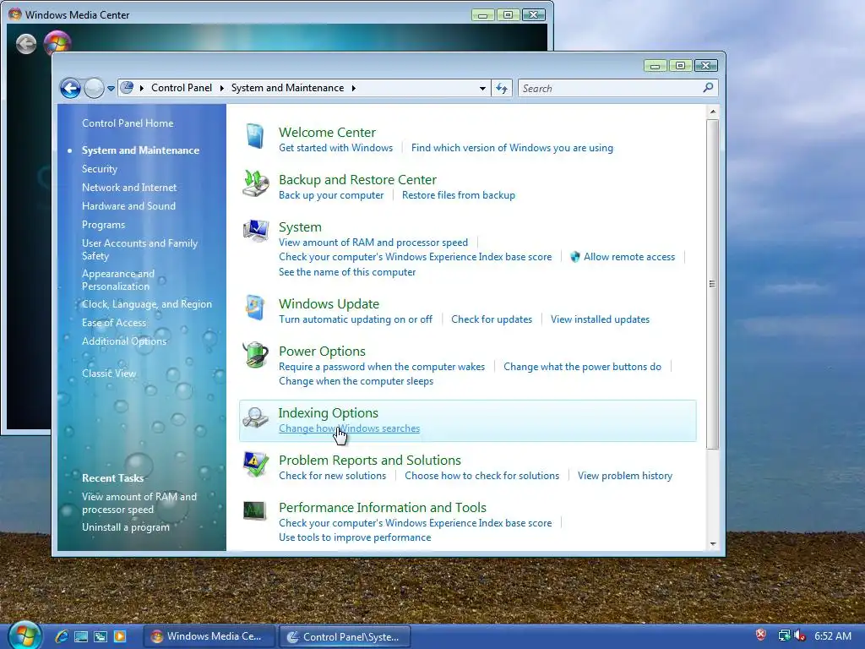Click Check for updates link
Viewport: 865px width, 649px height.
coord(492,319)
